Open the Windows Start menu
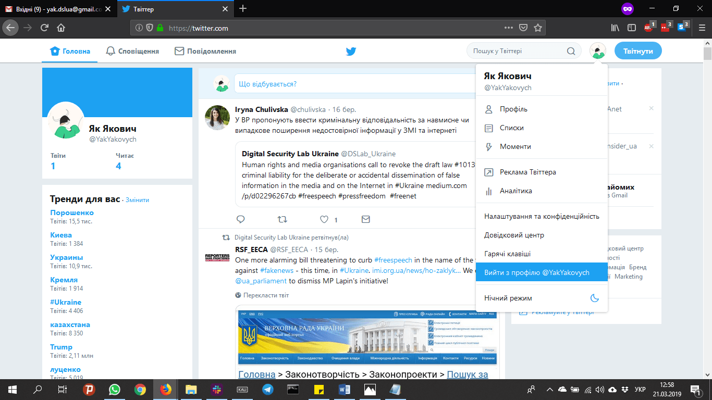This screenshot has width=712, height=400. pos(12,390)
